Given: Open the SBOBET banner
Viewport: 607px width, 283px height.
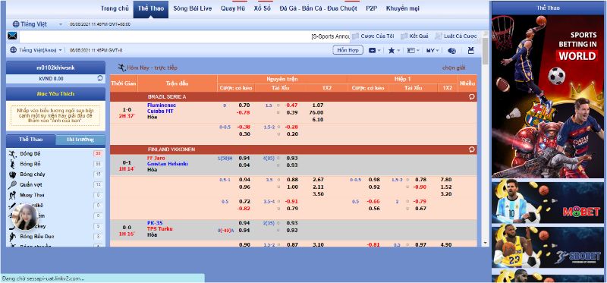Looking at the screenshot, I should click(x=548, y=247).
